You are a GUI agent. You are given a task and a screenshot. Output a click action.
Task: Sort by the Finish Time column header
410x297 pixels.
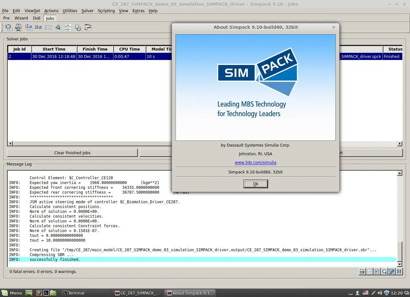pyautogui.click(x=95, y=49)
